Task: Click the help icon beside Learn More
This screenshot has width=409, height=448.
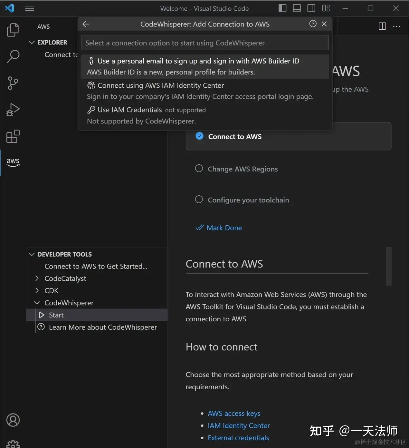Action: point(41,327)
